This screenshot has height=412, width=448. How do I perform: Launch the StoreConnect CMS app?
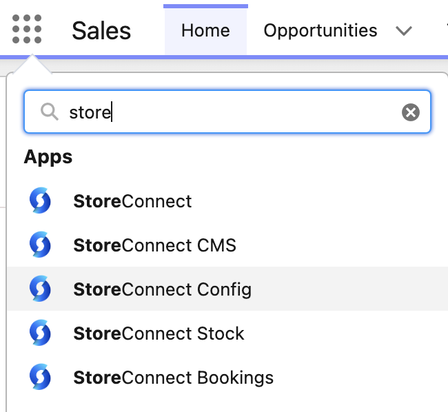tap(154, 245)
